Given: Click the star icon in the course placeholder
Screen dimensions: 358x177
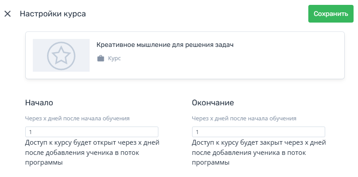Looking at the screenshot, I should [x=61, y=55].
